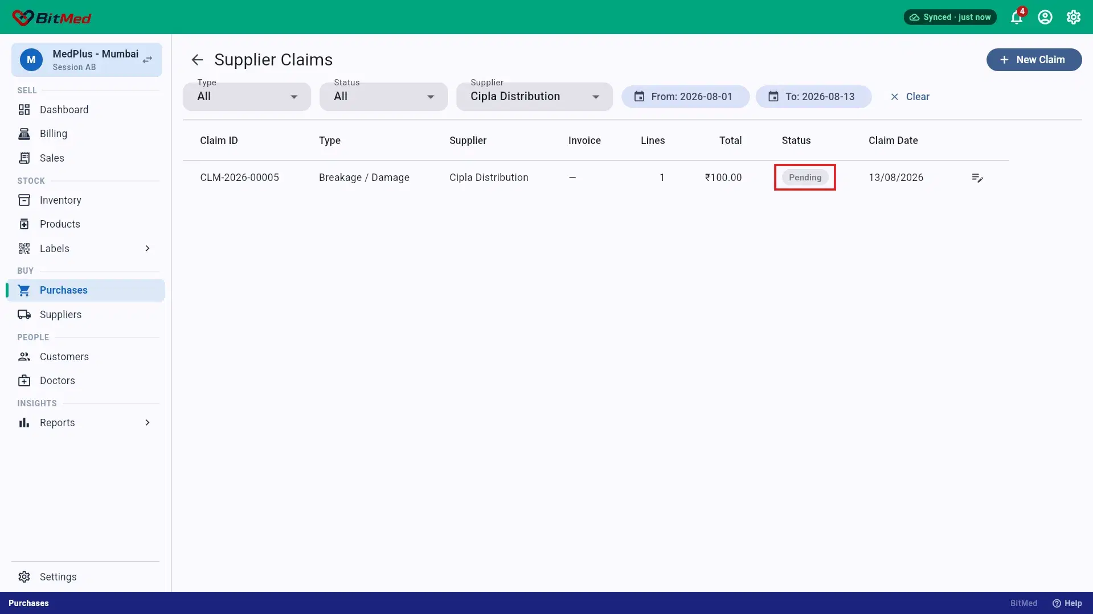This screenshot has width=1093, height=614.
Task: Click the M store avatar
Action: tap(31, 60)
